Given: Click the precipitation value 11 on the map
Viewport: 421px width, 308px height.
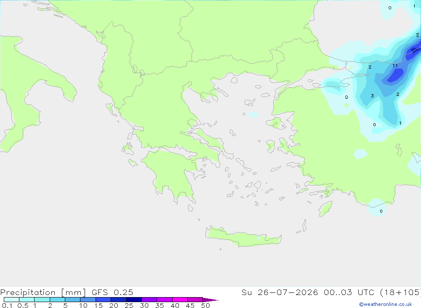Looking at the screenshot, I should click(x=395, y=66).
